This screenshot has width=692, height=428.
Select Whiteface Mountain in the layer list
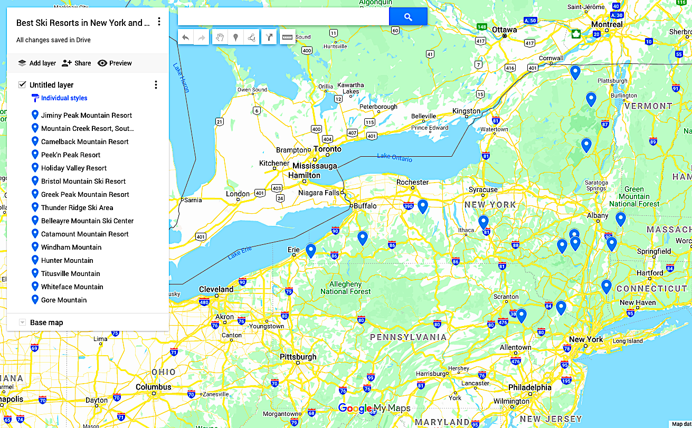click(72, 287)
